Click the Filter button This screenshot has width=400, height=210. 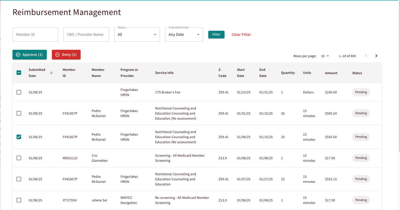[216, 35]
